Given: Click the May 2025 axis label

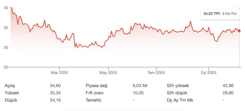Looking at the screenshot, I should coord(108,73).
